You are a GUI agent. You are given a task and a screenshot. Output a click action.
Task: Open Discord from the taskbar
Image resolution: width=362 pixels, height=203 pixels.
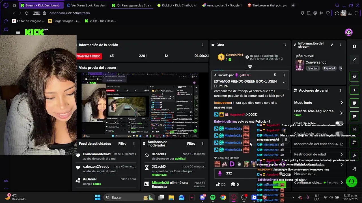point(202,197)
